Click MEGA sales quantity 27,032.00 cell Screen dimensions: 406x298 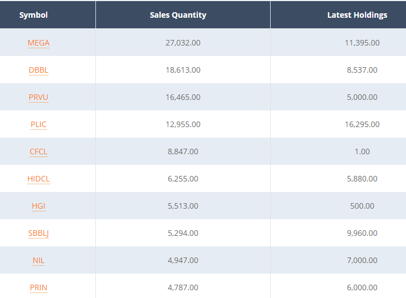183,43
